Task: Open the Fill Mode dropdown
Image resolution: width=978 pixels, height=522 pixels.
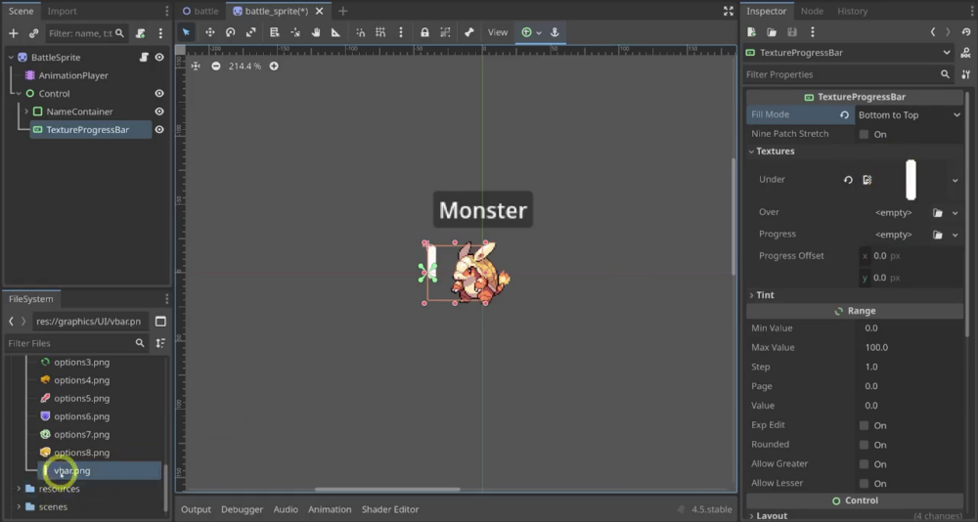Action: [909, 114]
